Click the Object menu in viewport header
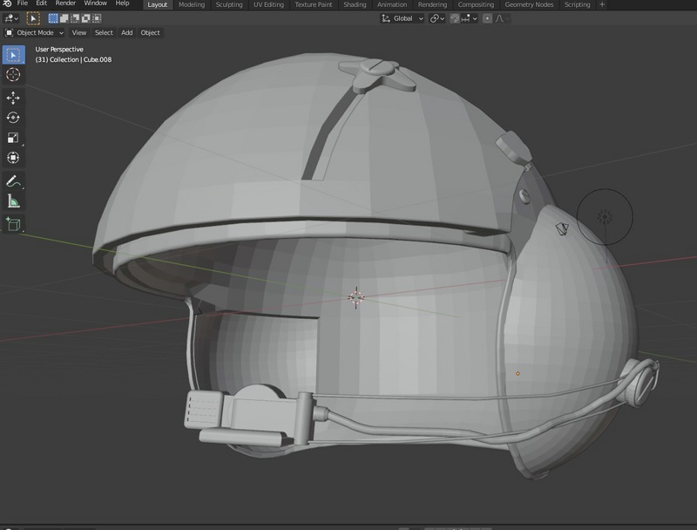 (x=150, y=33)
